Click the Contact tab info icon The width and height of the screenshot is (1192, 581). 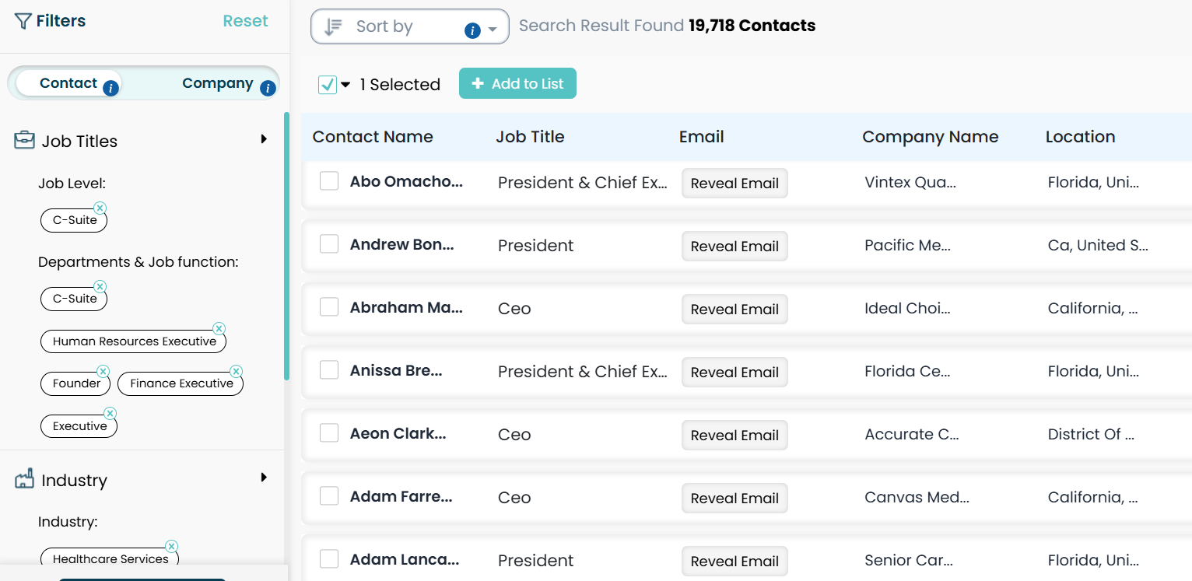tap(111, 89)
